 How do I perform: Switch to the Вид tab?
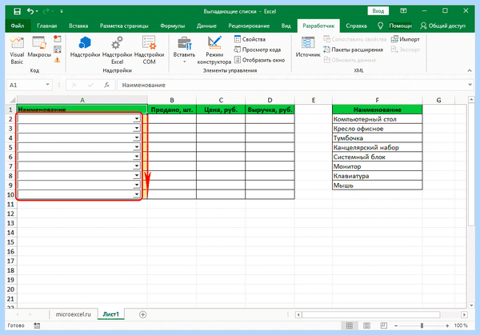point(286,26)
